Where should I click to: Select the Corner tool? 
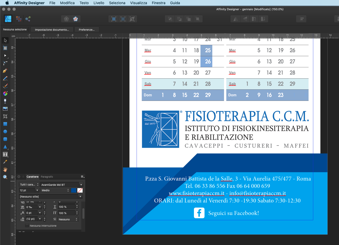click(x=5, y=63)
